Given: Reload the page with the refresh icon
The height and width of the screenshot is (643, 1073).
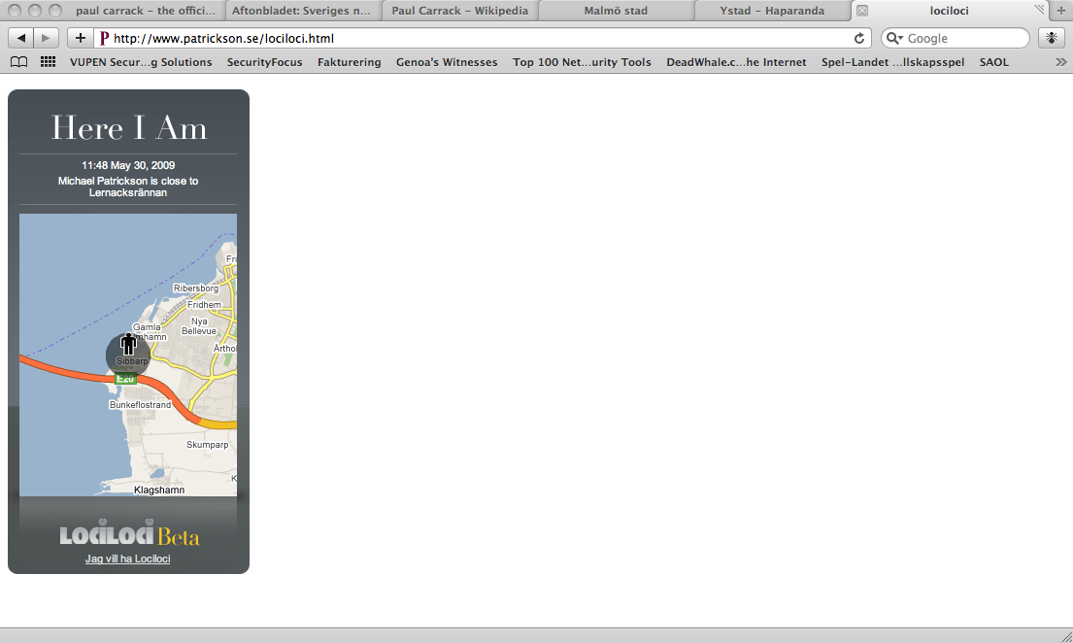Looking at the screenshot, I should 858,38.
